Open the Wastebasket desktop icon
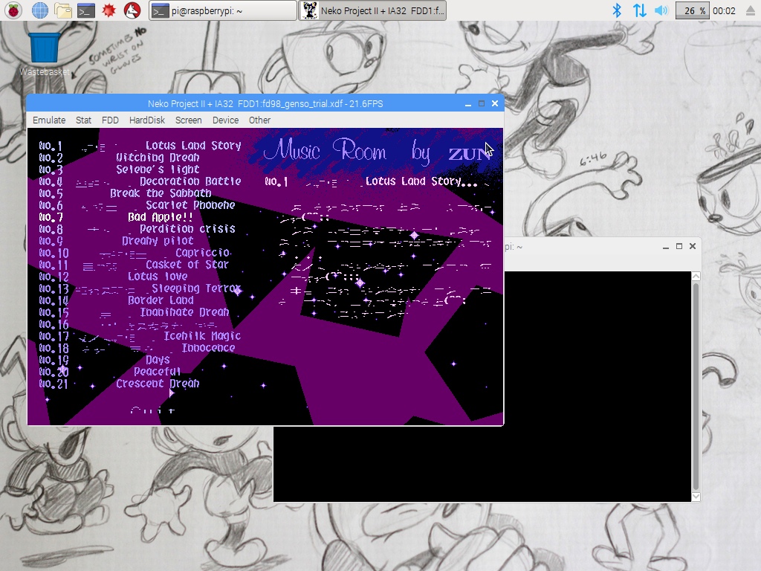Screen dimensions: 761x571 pyautogui.click(x=44, y=54)
